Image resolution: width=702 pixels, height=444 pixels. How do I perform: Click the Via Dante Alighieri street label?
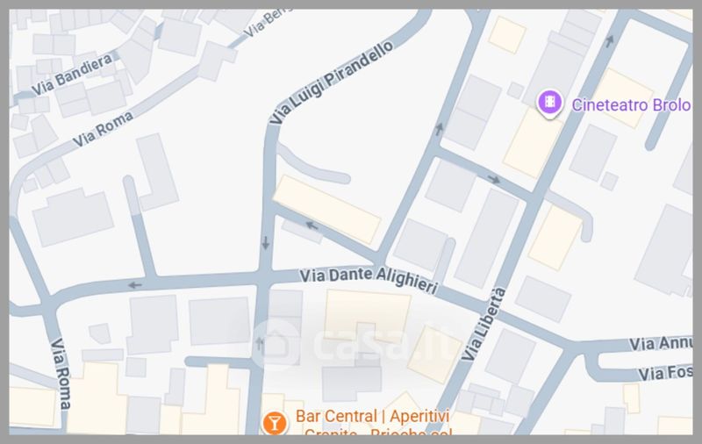pos(369,280)
